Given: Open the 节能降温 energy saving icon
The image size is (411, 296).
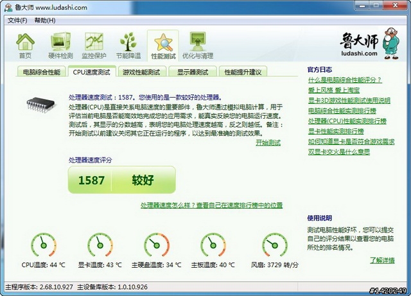Looking at the screenshot, I should pos(128,46).
